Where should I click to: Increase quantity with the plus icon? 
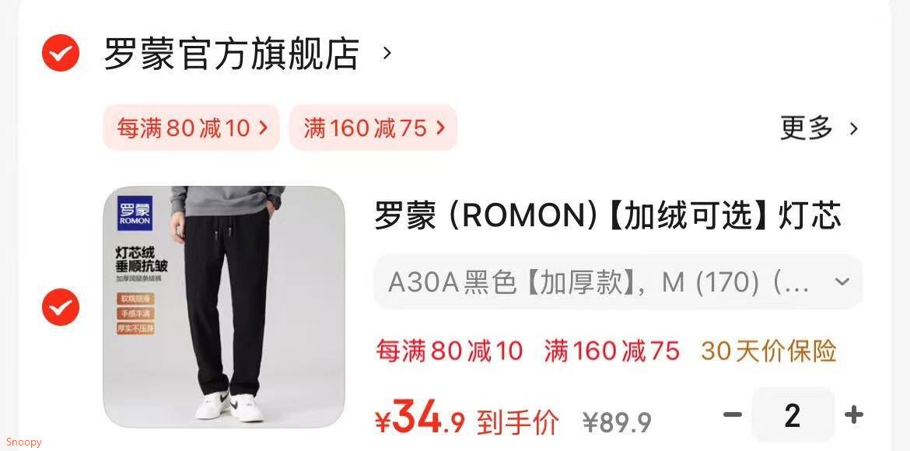(854, 414)
